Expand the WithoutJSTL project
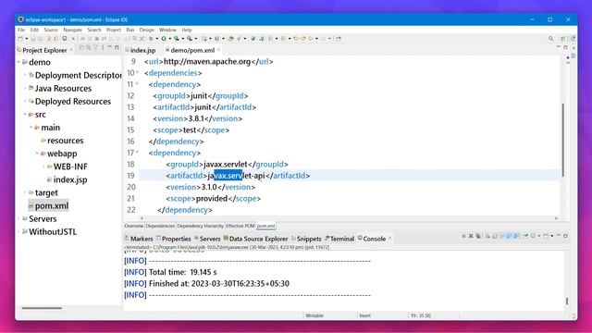Screen dimensions: 592x333 click(x=18, y=232)
